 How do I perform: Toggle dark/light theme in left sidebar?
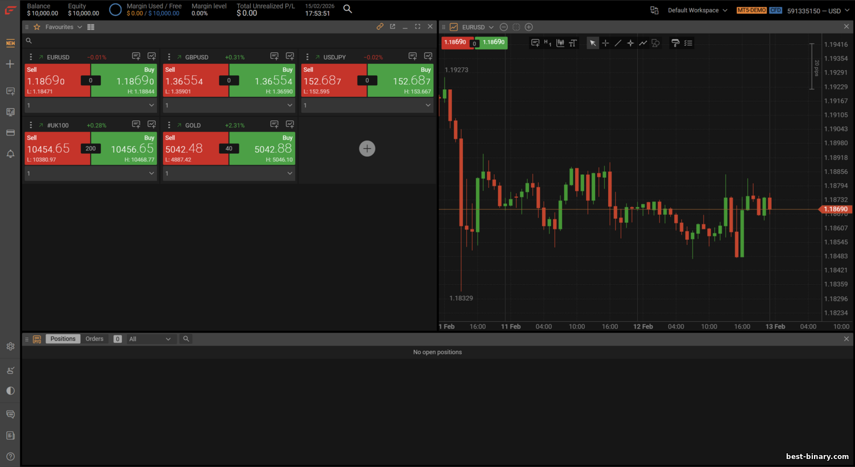[x=10, y=391]
